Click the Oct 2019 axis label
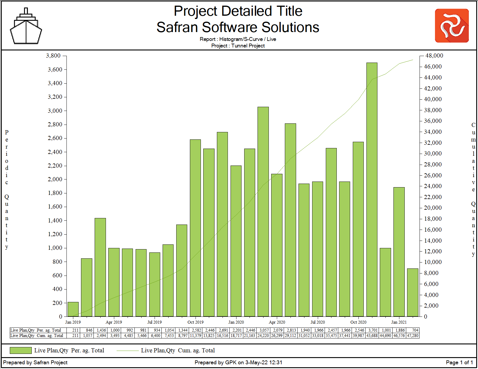This screenshot has width=478, height=369. [x=196, y=322]
